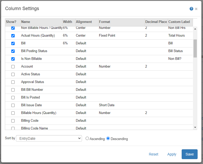Click the Decimal Place column header

point(156,22)
